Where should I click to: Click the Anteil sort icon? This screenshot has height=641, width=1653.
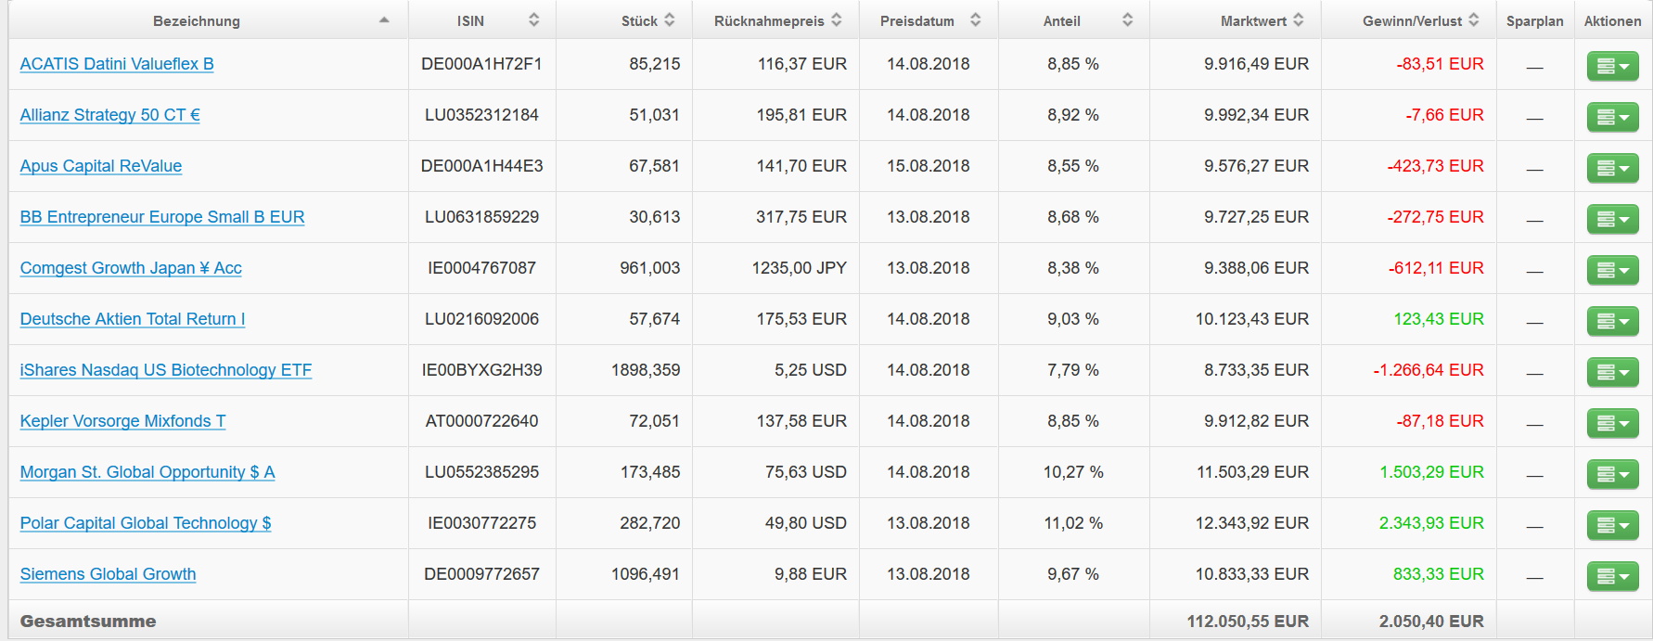click(x=1127, y=20)
